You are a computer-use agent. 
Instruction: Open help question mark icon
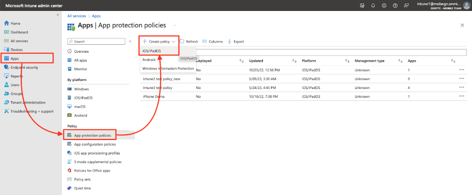395,5
